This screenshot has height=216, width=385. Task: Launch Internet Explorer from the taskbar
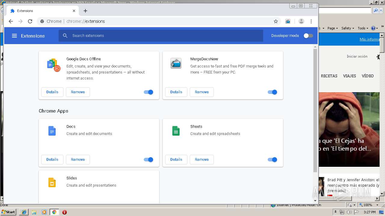[x=24, y=212]
